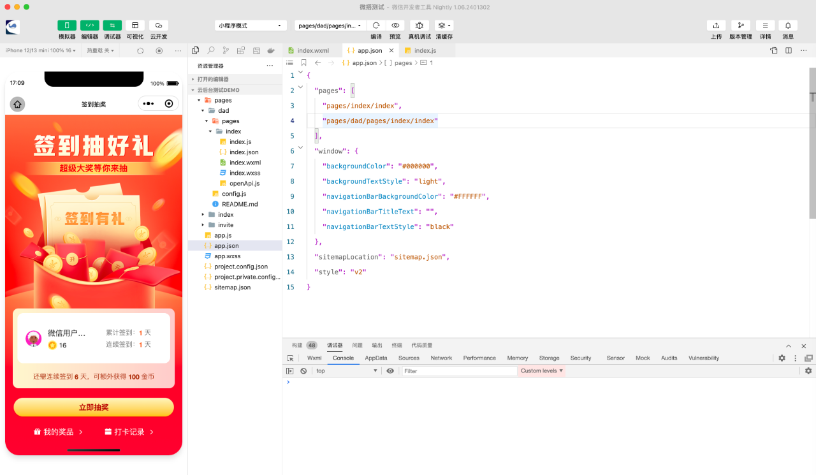Collapse the debugger panel with chevron
This screenshot has height=475, width=816.
coord(789,346)
